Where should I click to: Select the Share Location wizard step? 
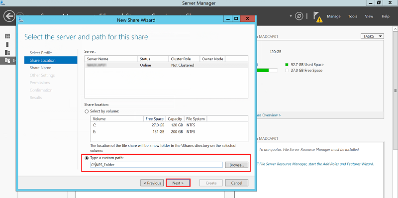pyautogui.click(x=51, y=60)
